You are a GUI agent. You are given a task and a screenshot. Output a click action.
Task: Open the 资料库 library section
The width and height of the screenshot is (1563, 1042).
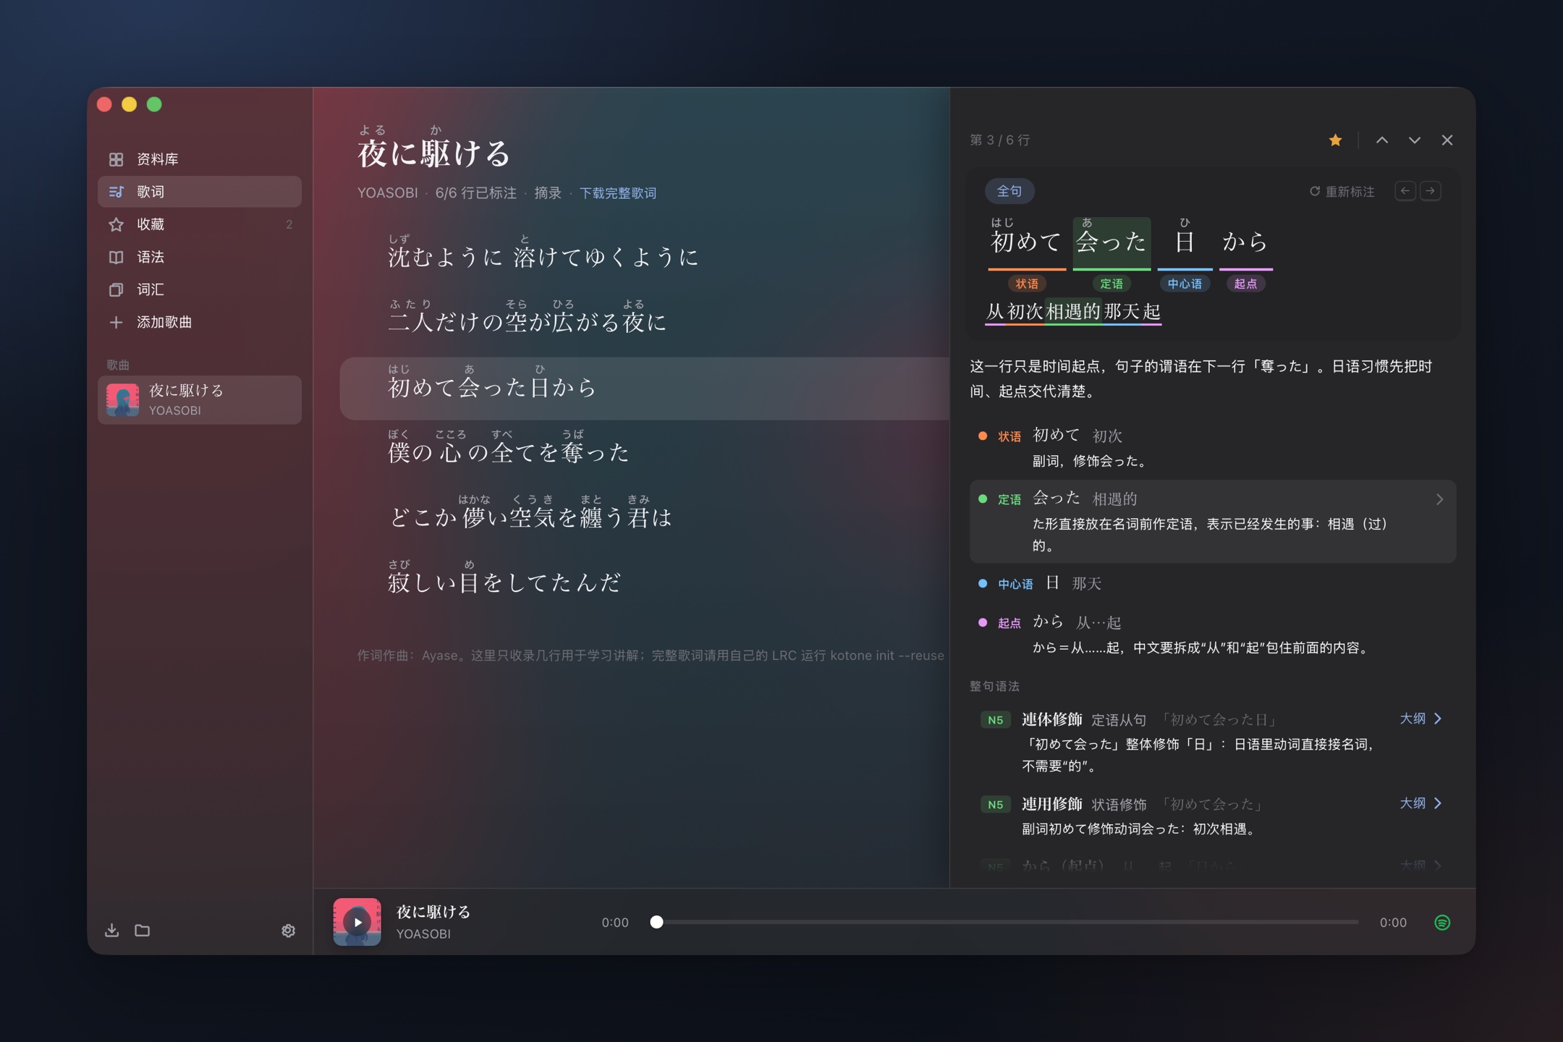pyautogui.click(x=200, y=159)
